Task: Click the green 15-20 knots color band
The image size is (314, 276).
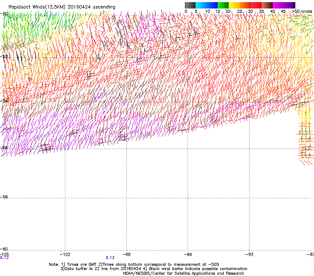Action: click(223, 5)
